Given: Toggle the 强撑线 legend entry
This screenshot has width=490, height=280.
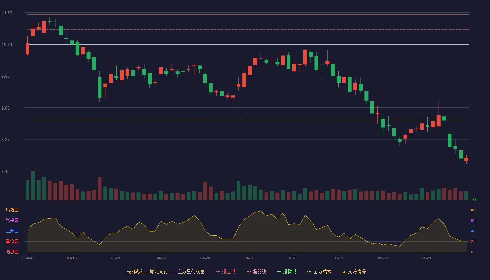Looking at the screenshot, I should pos(287,272).
